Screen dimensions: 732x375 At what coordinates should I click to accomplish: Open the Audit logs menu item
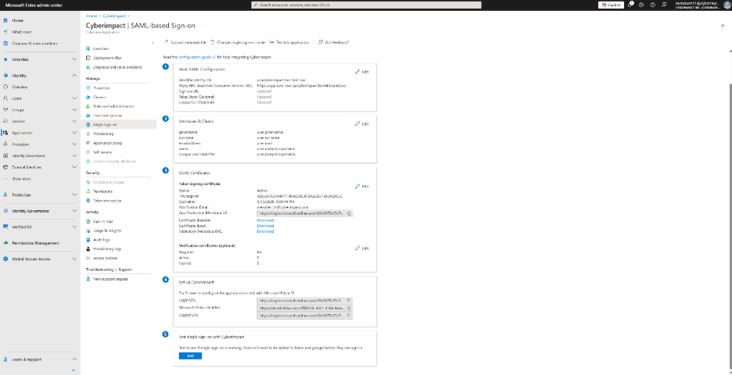pos(102,240)
